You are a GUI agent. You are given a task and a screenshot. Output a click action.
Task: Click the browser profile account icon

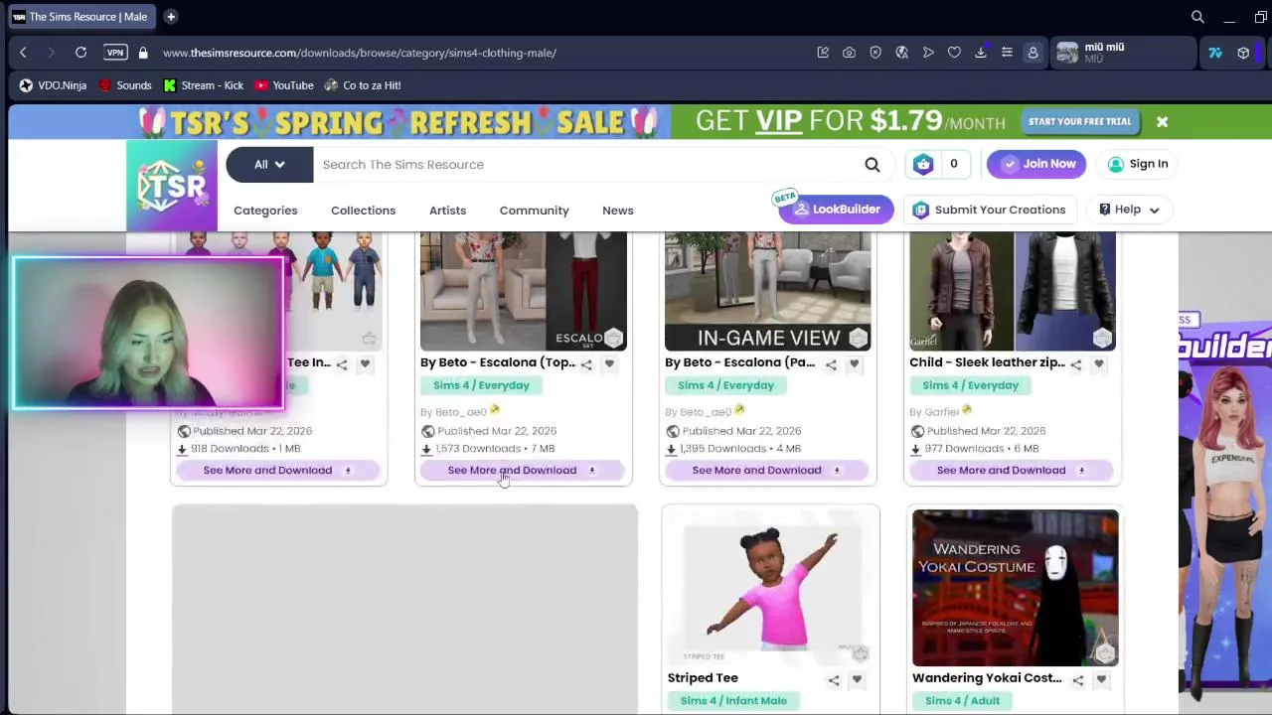[1033, 53]
